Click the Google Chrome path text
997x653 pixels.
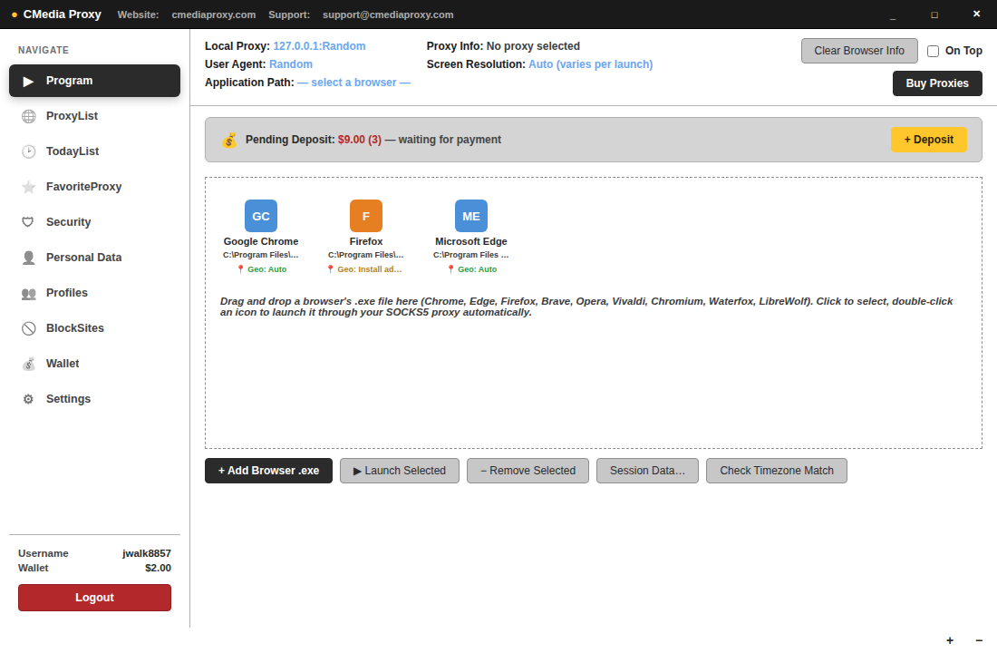point(261,255)
